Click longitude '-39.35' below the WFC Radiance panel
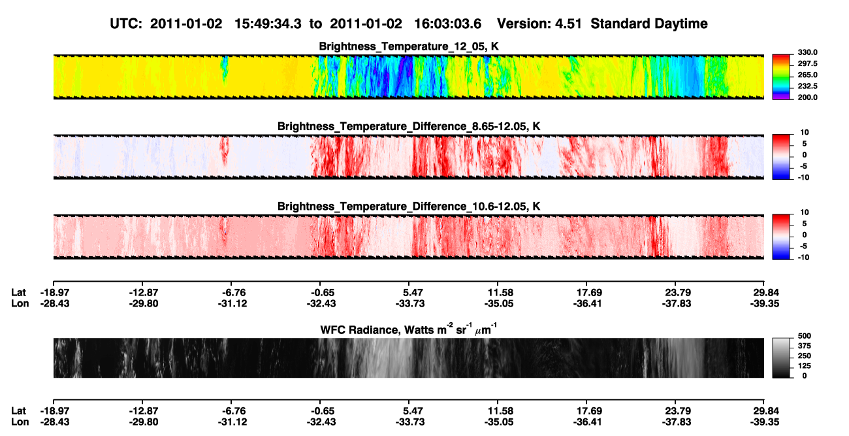 pos(764,421)
